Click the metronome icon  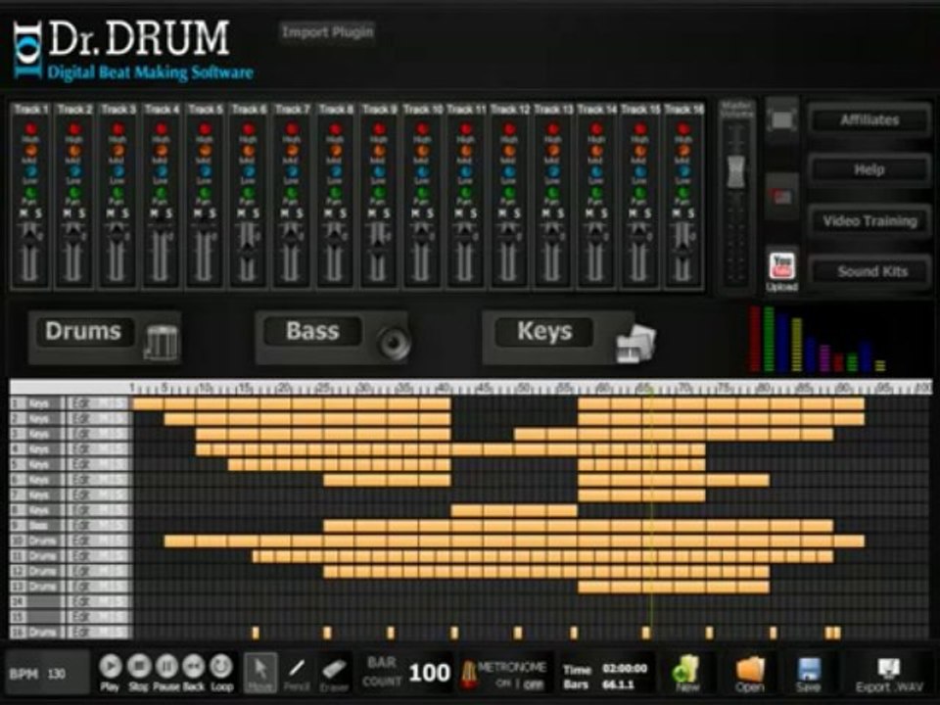[468, 674]
